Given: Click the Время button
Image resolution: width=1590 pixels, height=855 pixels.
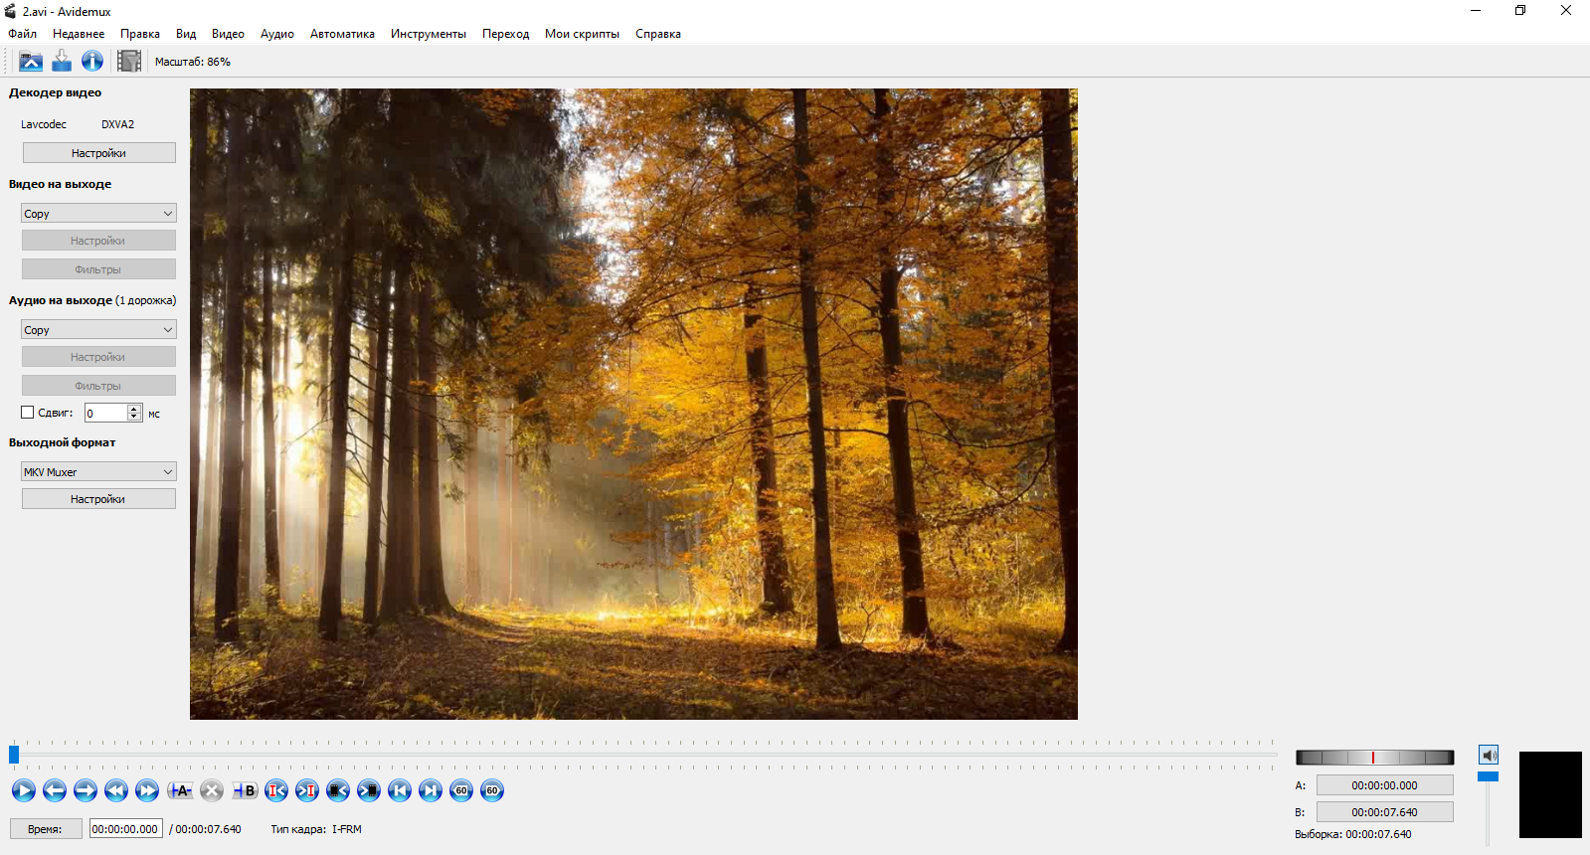Looking at the screenshot, I should click(45, 829).
